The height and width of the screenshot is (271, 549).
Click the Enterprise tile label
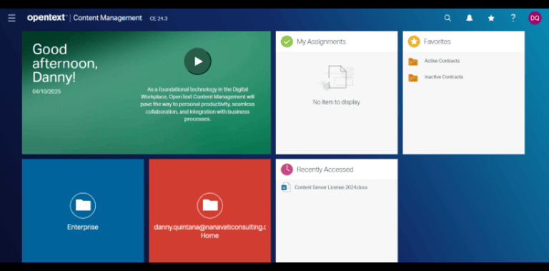coord(83,227)
